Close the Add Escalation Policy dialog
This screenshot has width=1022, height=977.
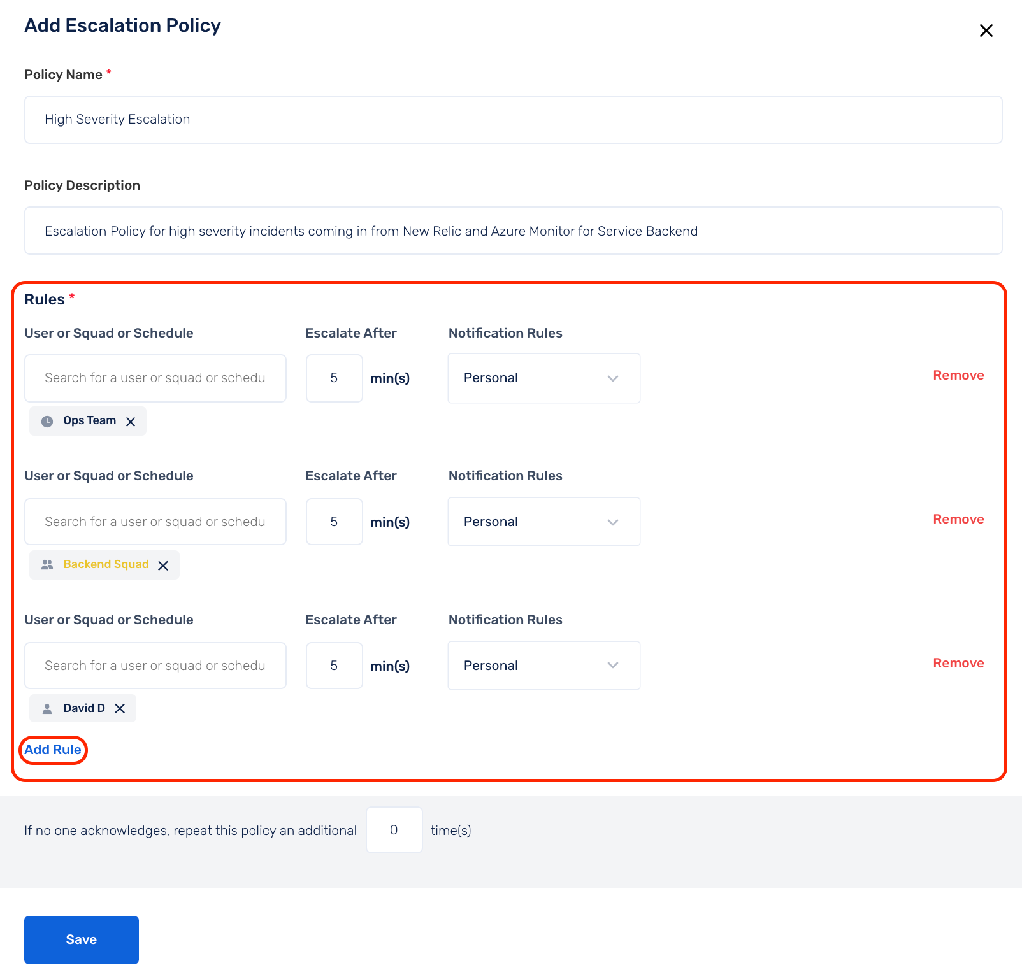pos(986,31)
